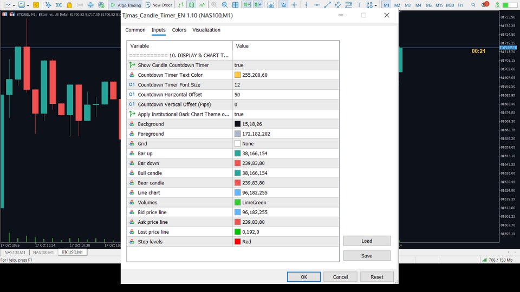Select the Fibonacci retracement lines tool
This screenshot has height=292, width=520.
tap(348, 5)
